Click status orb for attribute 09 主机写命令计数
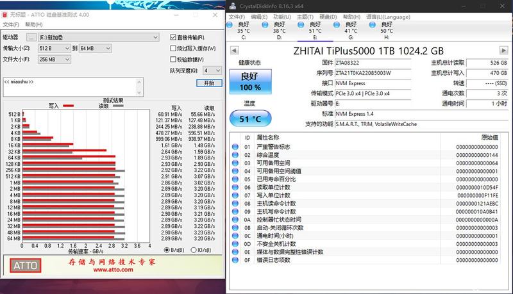Viewport: 513px width, 294px height. point(235,211)
